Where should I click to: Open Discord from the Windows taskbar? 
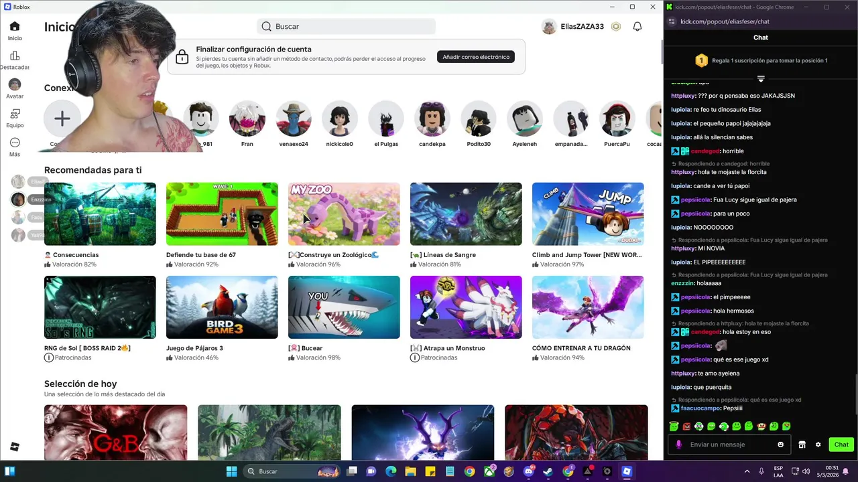click(529, 471)
